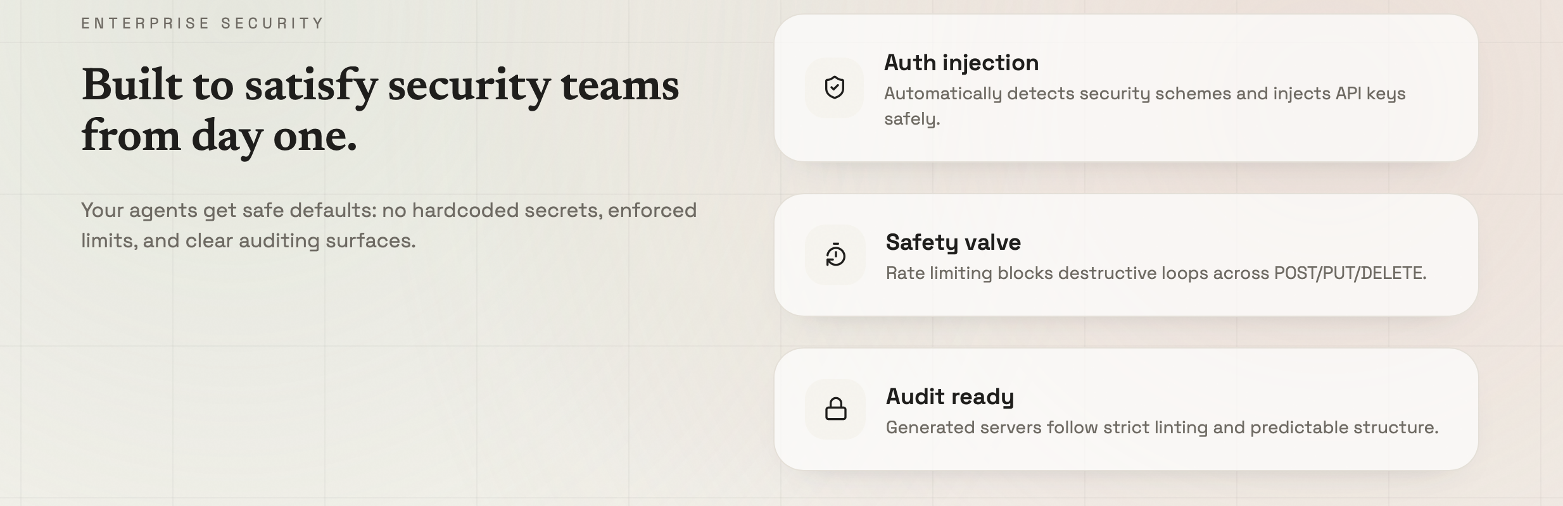
Task: Click the API keys injection description
Action: coord(1144,106)
